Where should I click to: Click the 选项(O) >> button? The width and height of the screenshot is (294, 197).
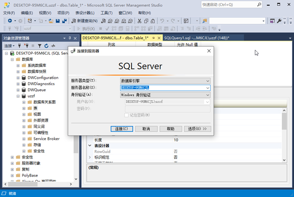198,129
